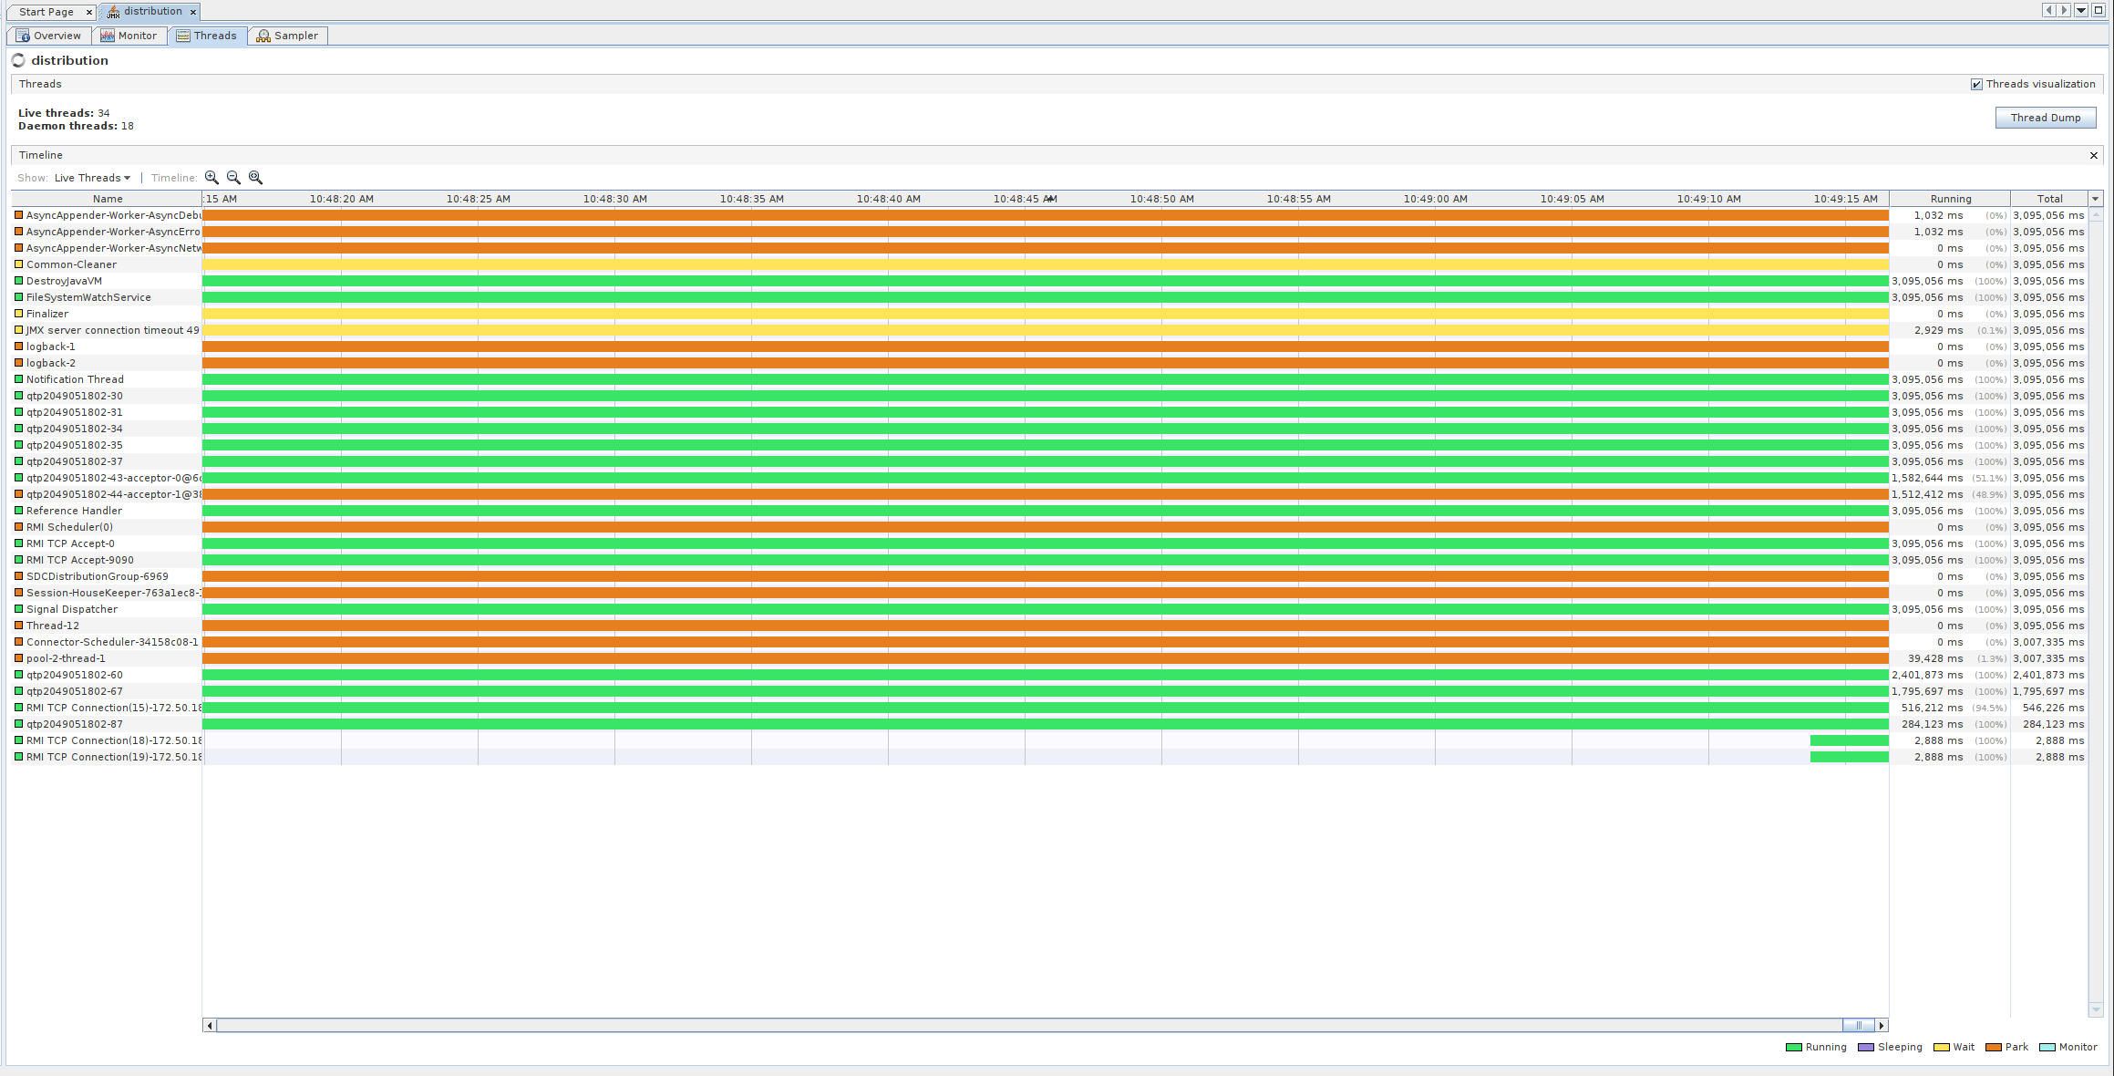The width and height of the screenshot is (2114, 1076).
Task: Click timeline scrollbar left arrow
Action: click(210, 1026)
